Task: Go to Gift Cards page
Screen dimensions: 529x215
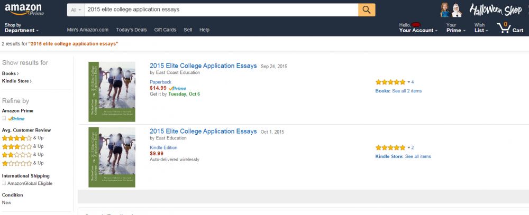Action: click(x=165, y=30)
